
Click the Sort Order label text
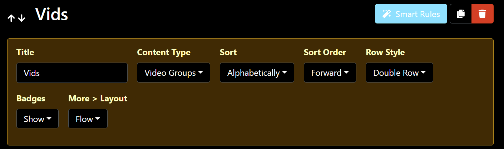pyautogui.click(x=325, y=52)
